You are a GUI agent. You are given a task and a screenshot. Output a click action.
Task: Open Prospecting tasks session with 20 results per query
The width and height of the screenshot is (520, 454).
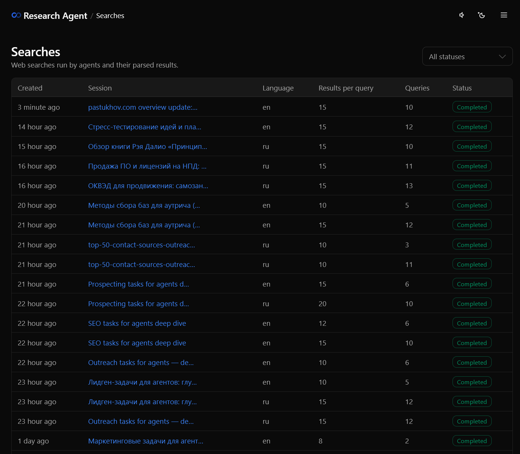point(139,304)
